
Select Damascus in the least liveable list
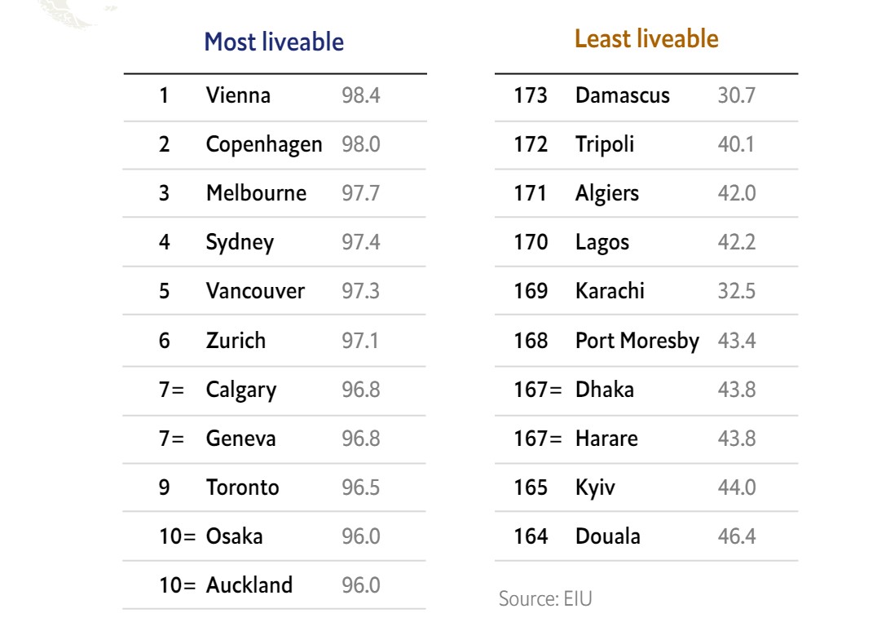(623, 95)
